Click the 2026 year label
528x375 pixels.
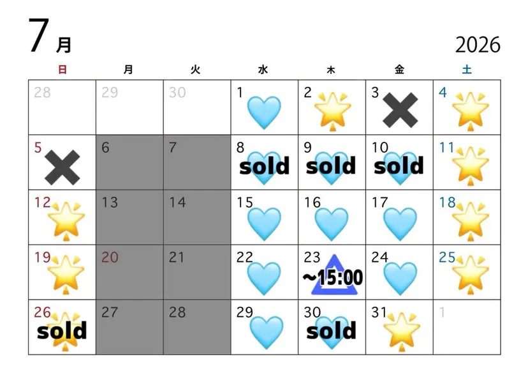(478, 45)
